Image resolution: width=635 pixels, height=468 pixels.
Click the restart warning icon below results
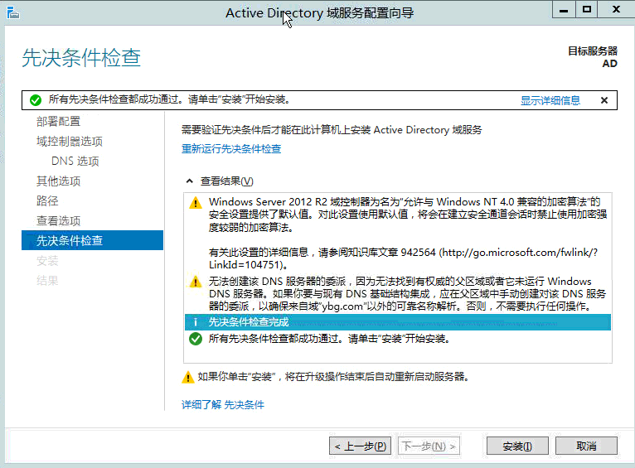point(188,378)
